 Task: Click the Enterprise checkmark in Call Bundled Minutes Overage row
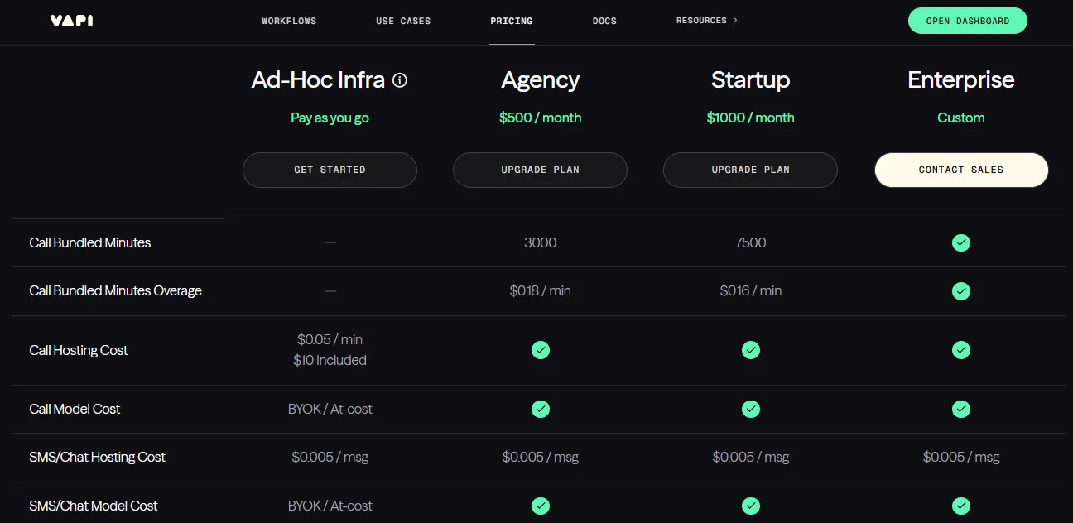[x=961, y=290]
